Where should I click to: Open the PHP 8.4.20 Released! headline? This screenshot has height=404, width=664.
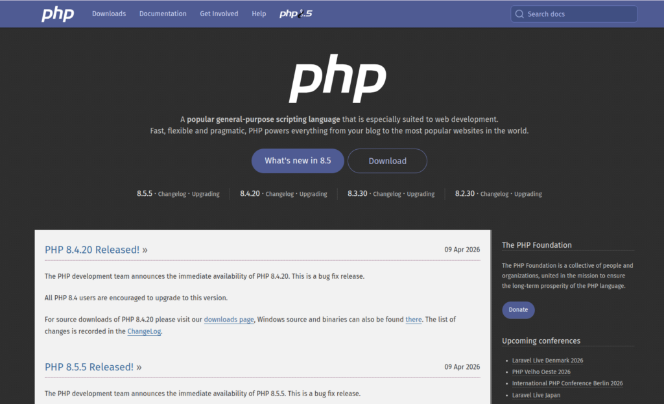point(91,250)
